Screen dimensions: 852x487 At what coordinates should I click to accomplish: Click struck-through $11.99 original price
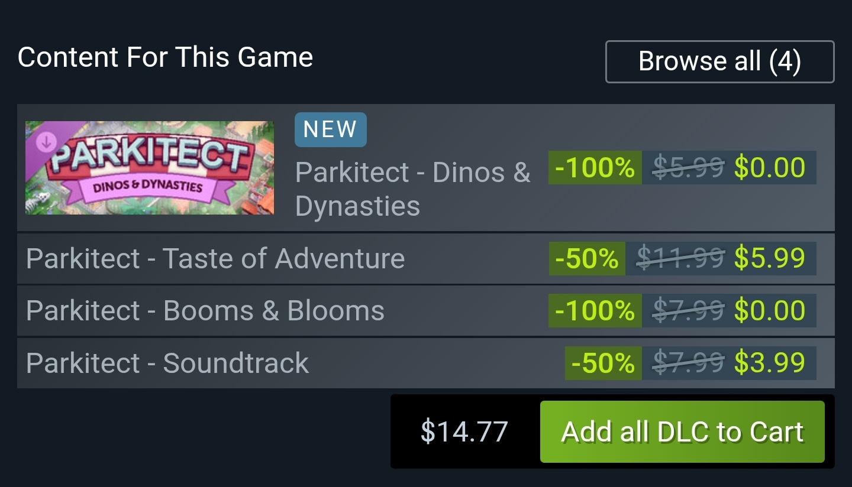pyautogui.click(x=680, y=259)
